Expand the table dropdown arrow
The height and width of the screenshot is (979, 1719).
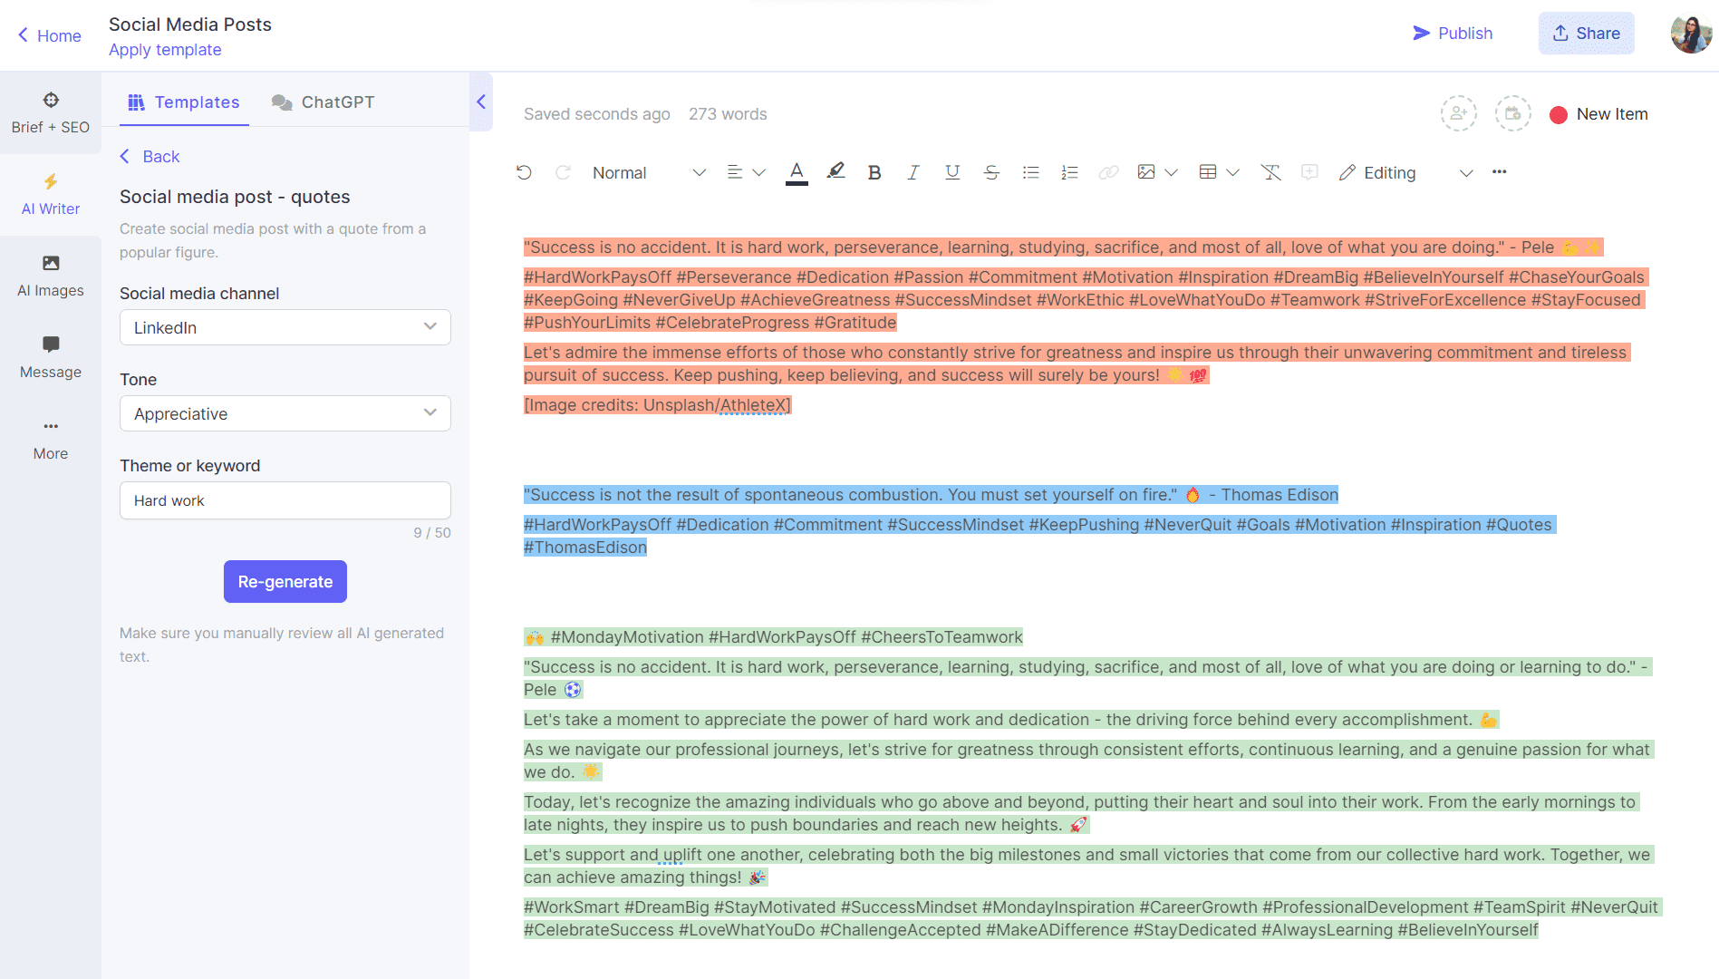(x=1232, y=172)
